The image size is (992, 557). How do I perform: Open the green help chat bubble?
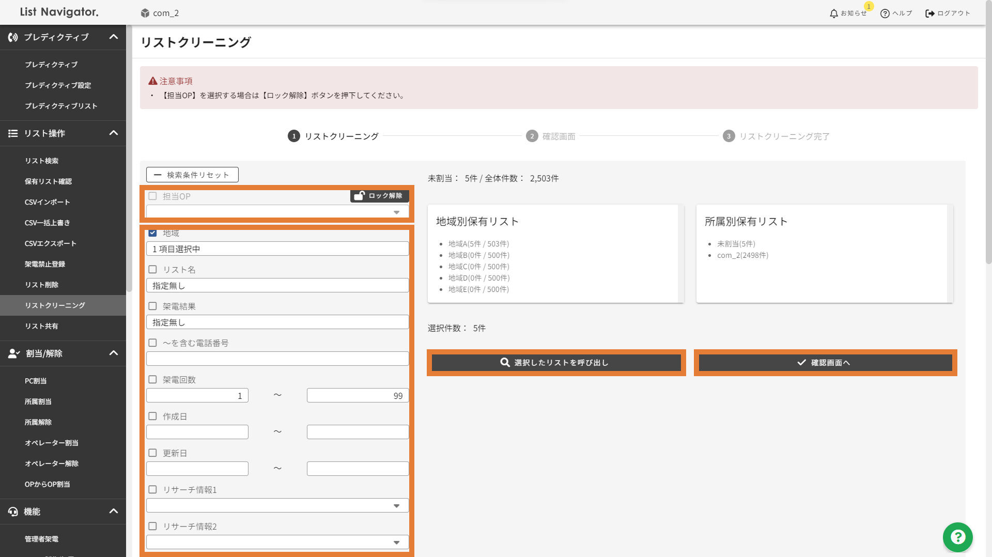point(957,537)
